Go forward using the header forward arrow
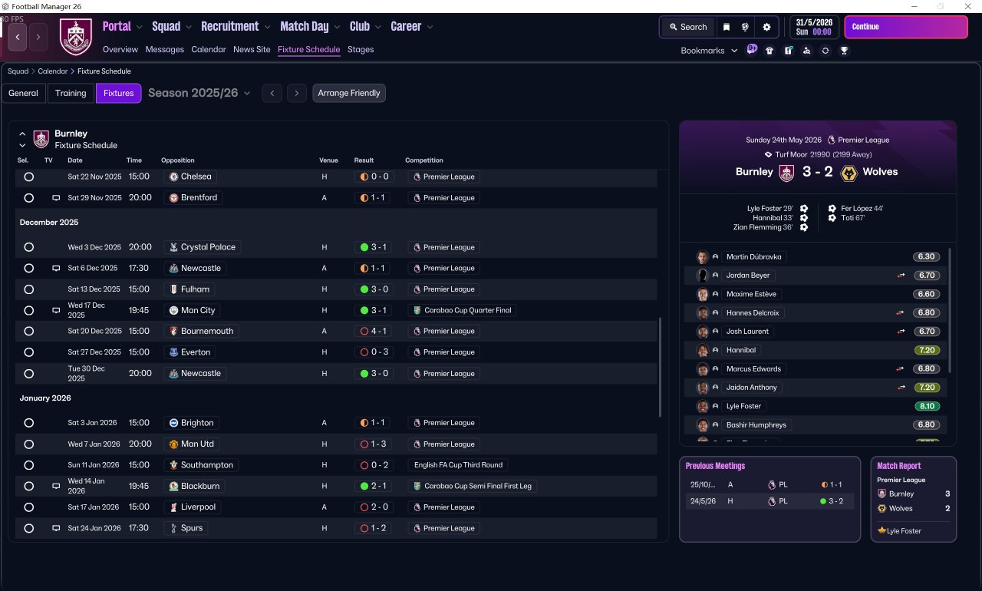 [38, 37]
